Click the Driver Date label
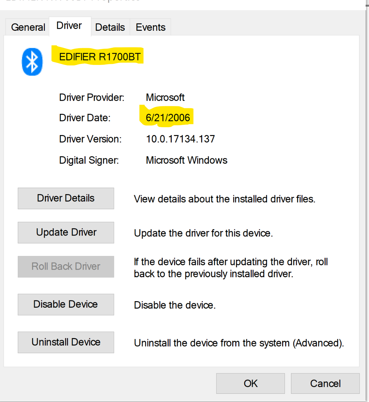The height and width of the screenshot is (402, 369). tap(85, 118)
